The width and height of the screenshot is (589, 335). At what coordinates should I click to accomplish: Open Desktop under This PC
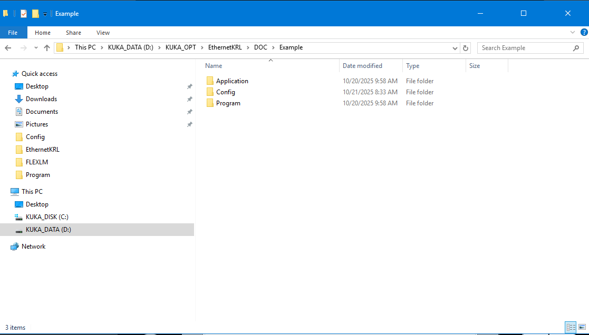point(37,204)
